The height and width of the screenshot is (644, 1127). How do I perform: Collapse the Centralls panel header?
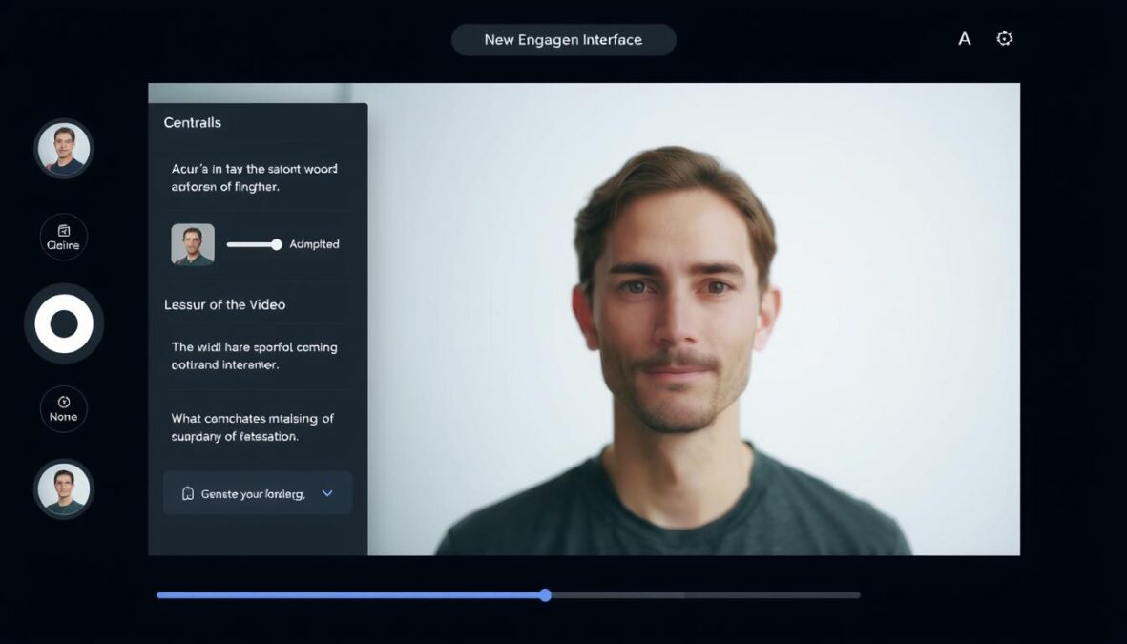coord(192,122)
